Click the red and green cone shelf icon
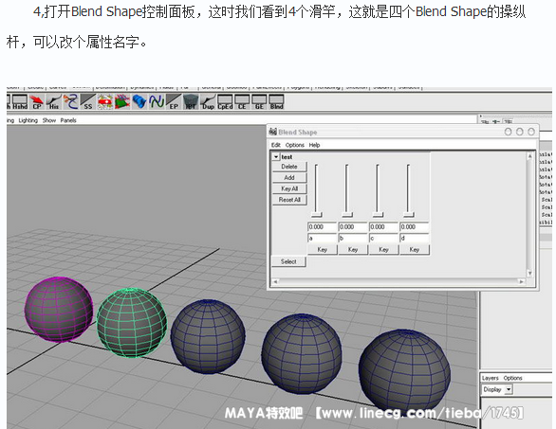Screen dimensions: 556x429 pos(122,102)
